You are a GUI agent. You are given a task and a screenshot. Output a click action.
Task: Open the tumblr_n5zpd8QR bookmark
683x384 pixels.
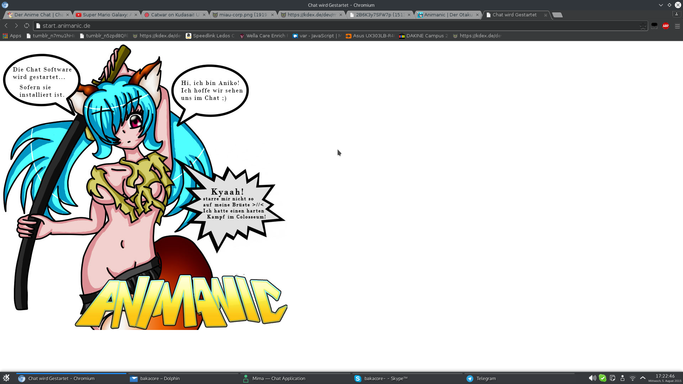click(104, 36)
